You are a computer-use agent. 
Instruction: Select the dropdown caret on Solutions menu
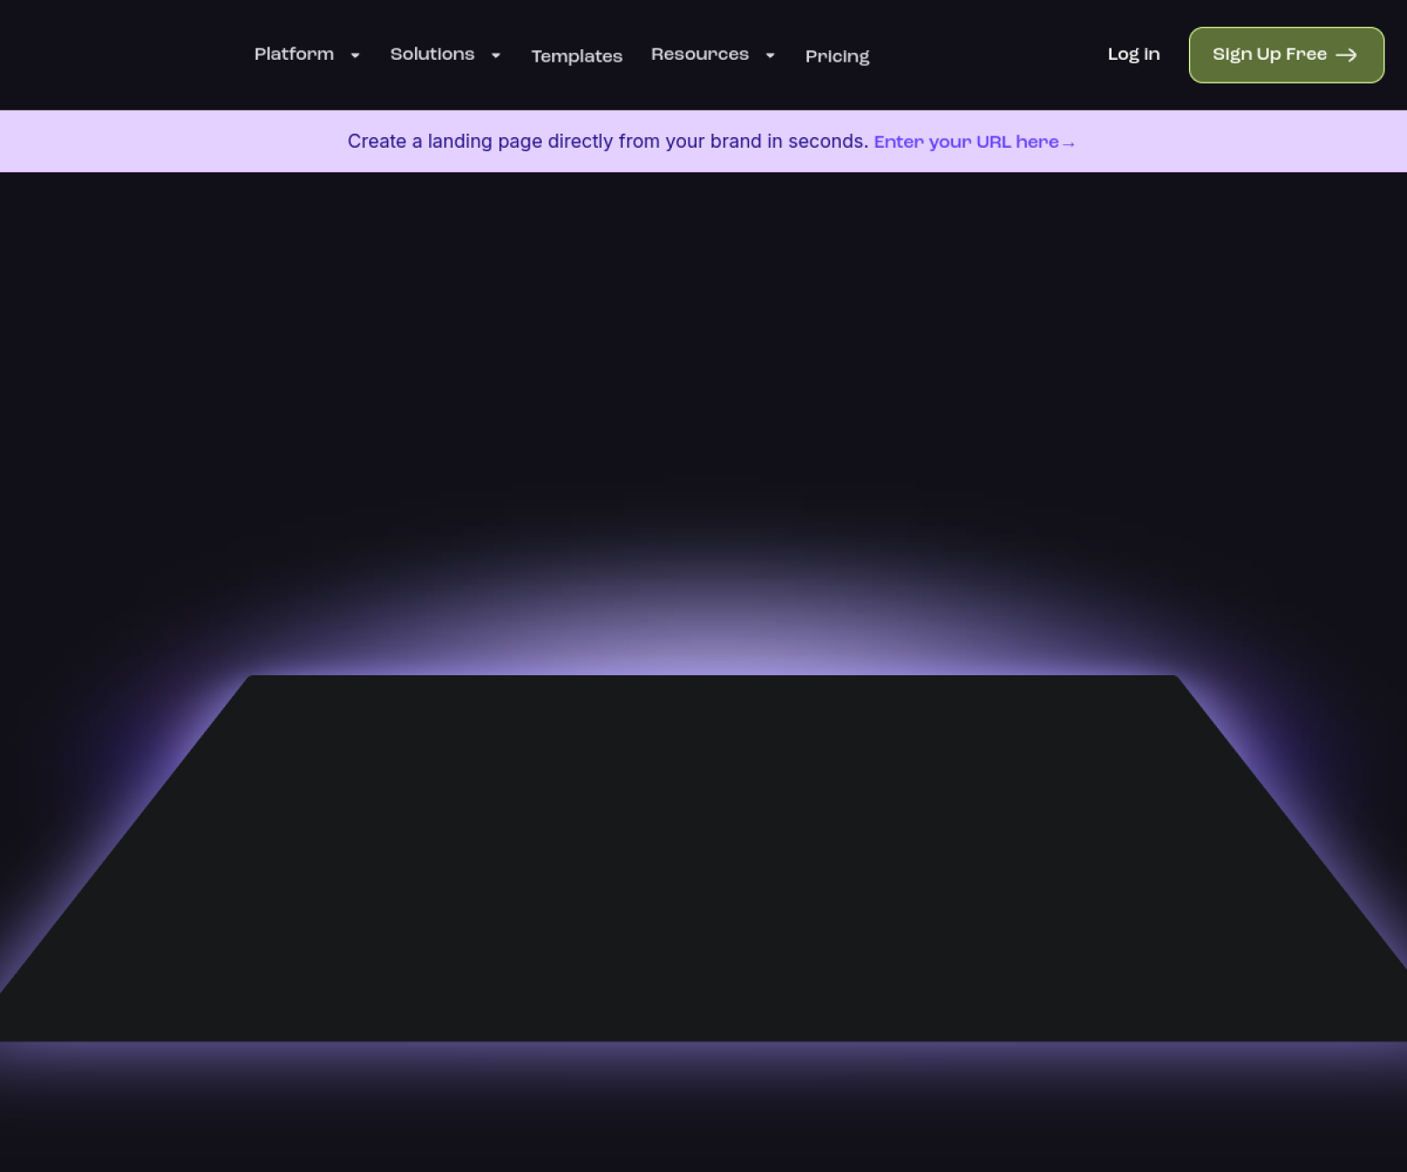click(x=495, y=55)
